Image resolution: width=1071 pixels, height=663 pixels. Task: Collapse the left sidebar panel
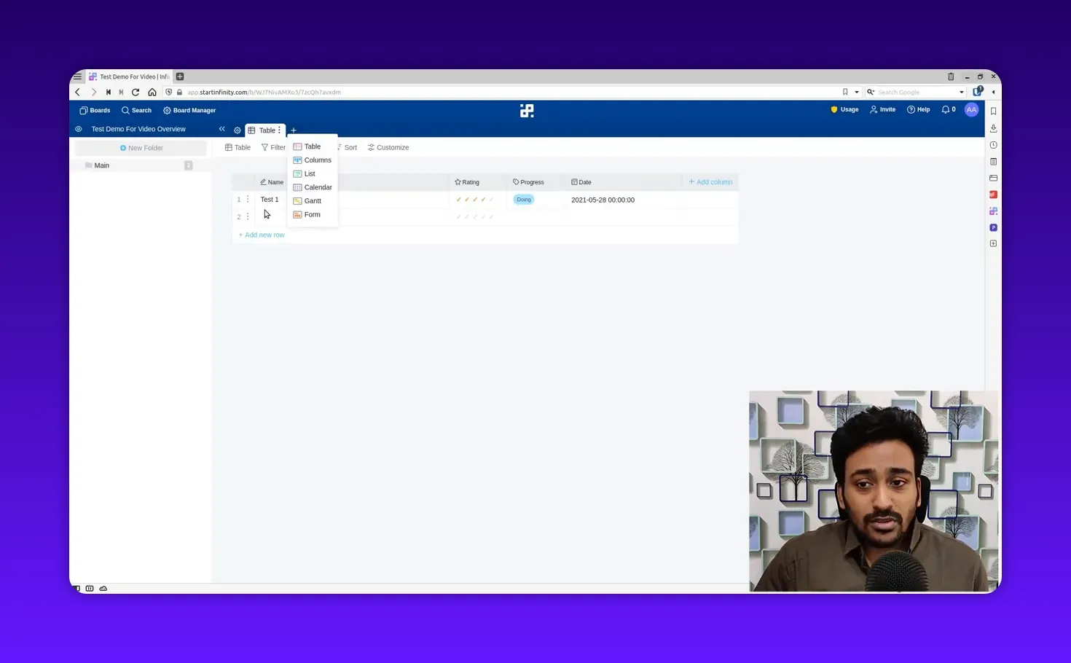coord(221,128)
